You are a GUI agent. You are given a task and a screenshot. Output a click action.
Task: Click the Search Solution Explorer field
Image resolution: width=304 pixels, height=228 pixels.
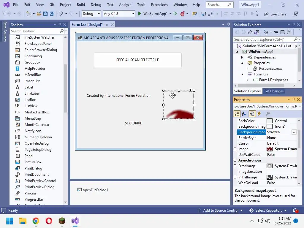point(264,39)
